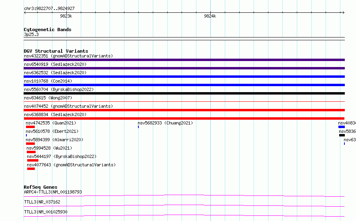
Task: Click the right arrow on the ruler
Action: tap(344, 12)
